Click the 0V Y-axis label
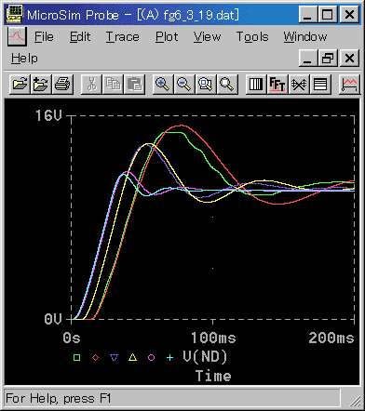 pos(53,319)
